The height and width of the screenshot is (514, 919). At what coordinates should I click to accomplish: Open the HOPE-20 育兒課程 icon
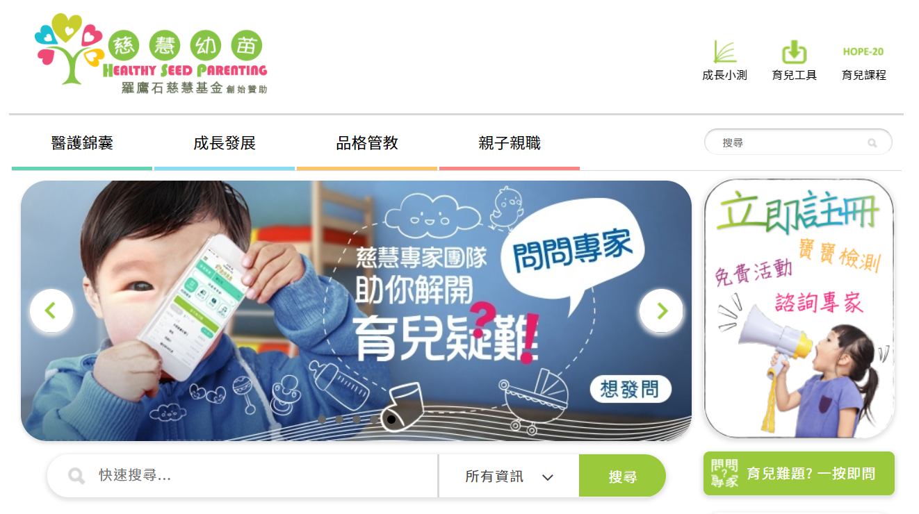tap(863, 63)
